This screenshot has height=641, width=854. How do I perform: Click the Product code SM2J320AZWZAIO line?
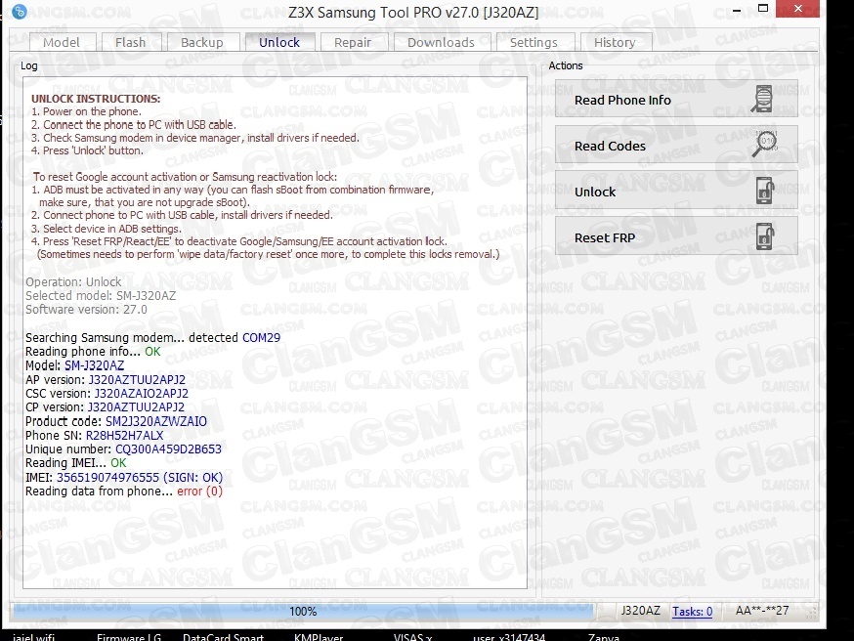(116, 421)
